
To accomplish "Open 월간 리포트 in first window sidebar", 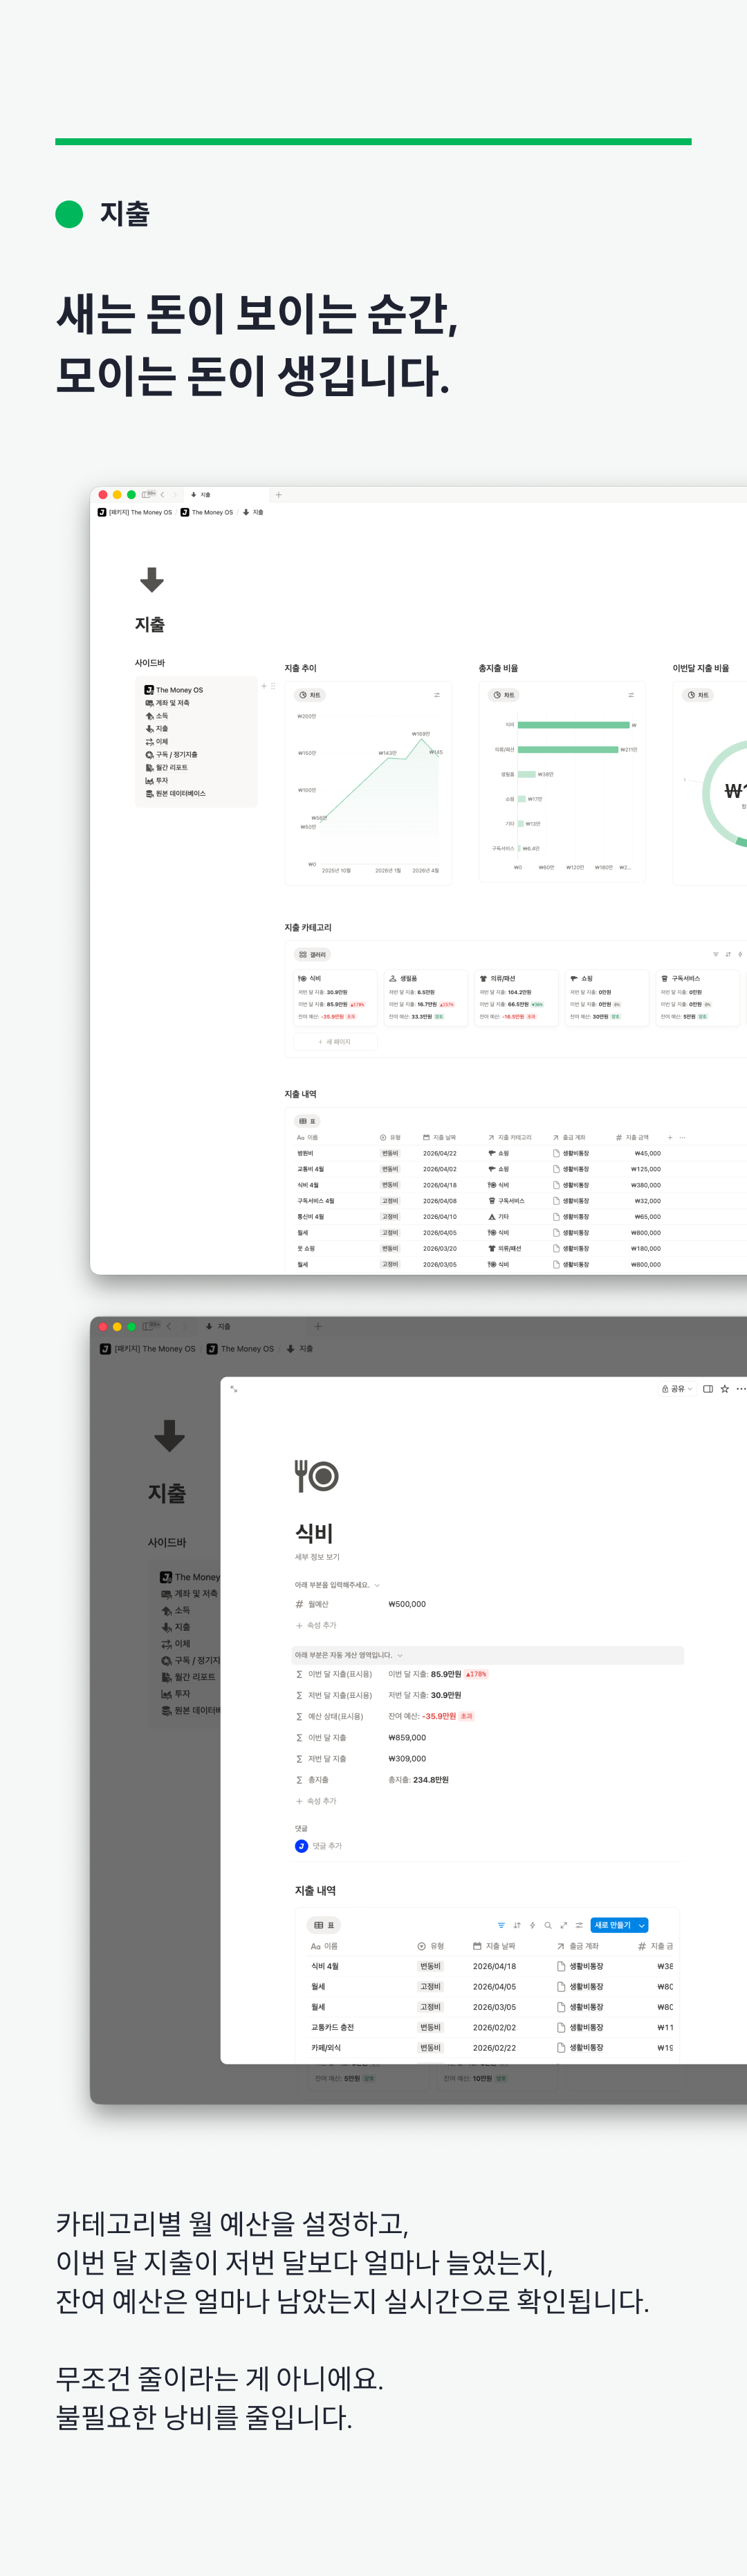I will pyautogui.click(x=166, y=768).
